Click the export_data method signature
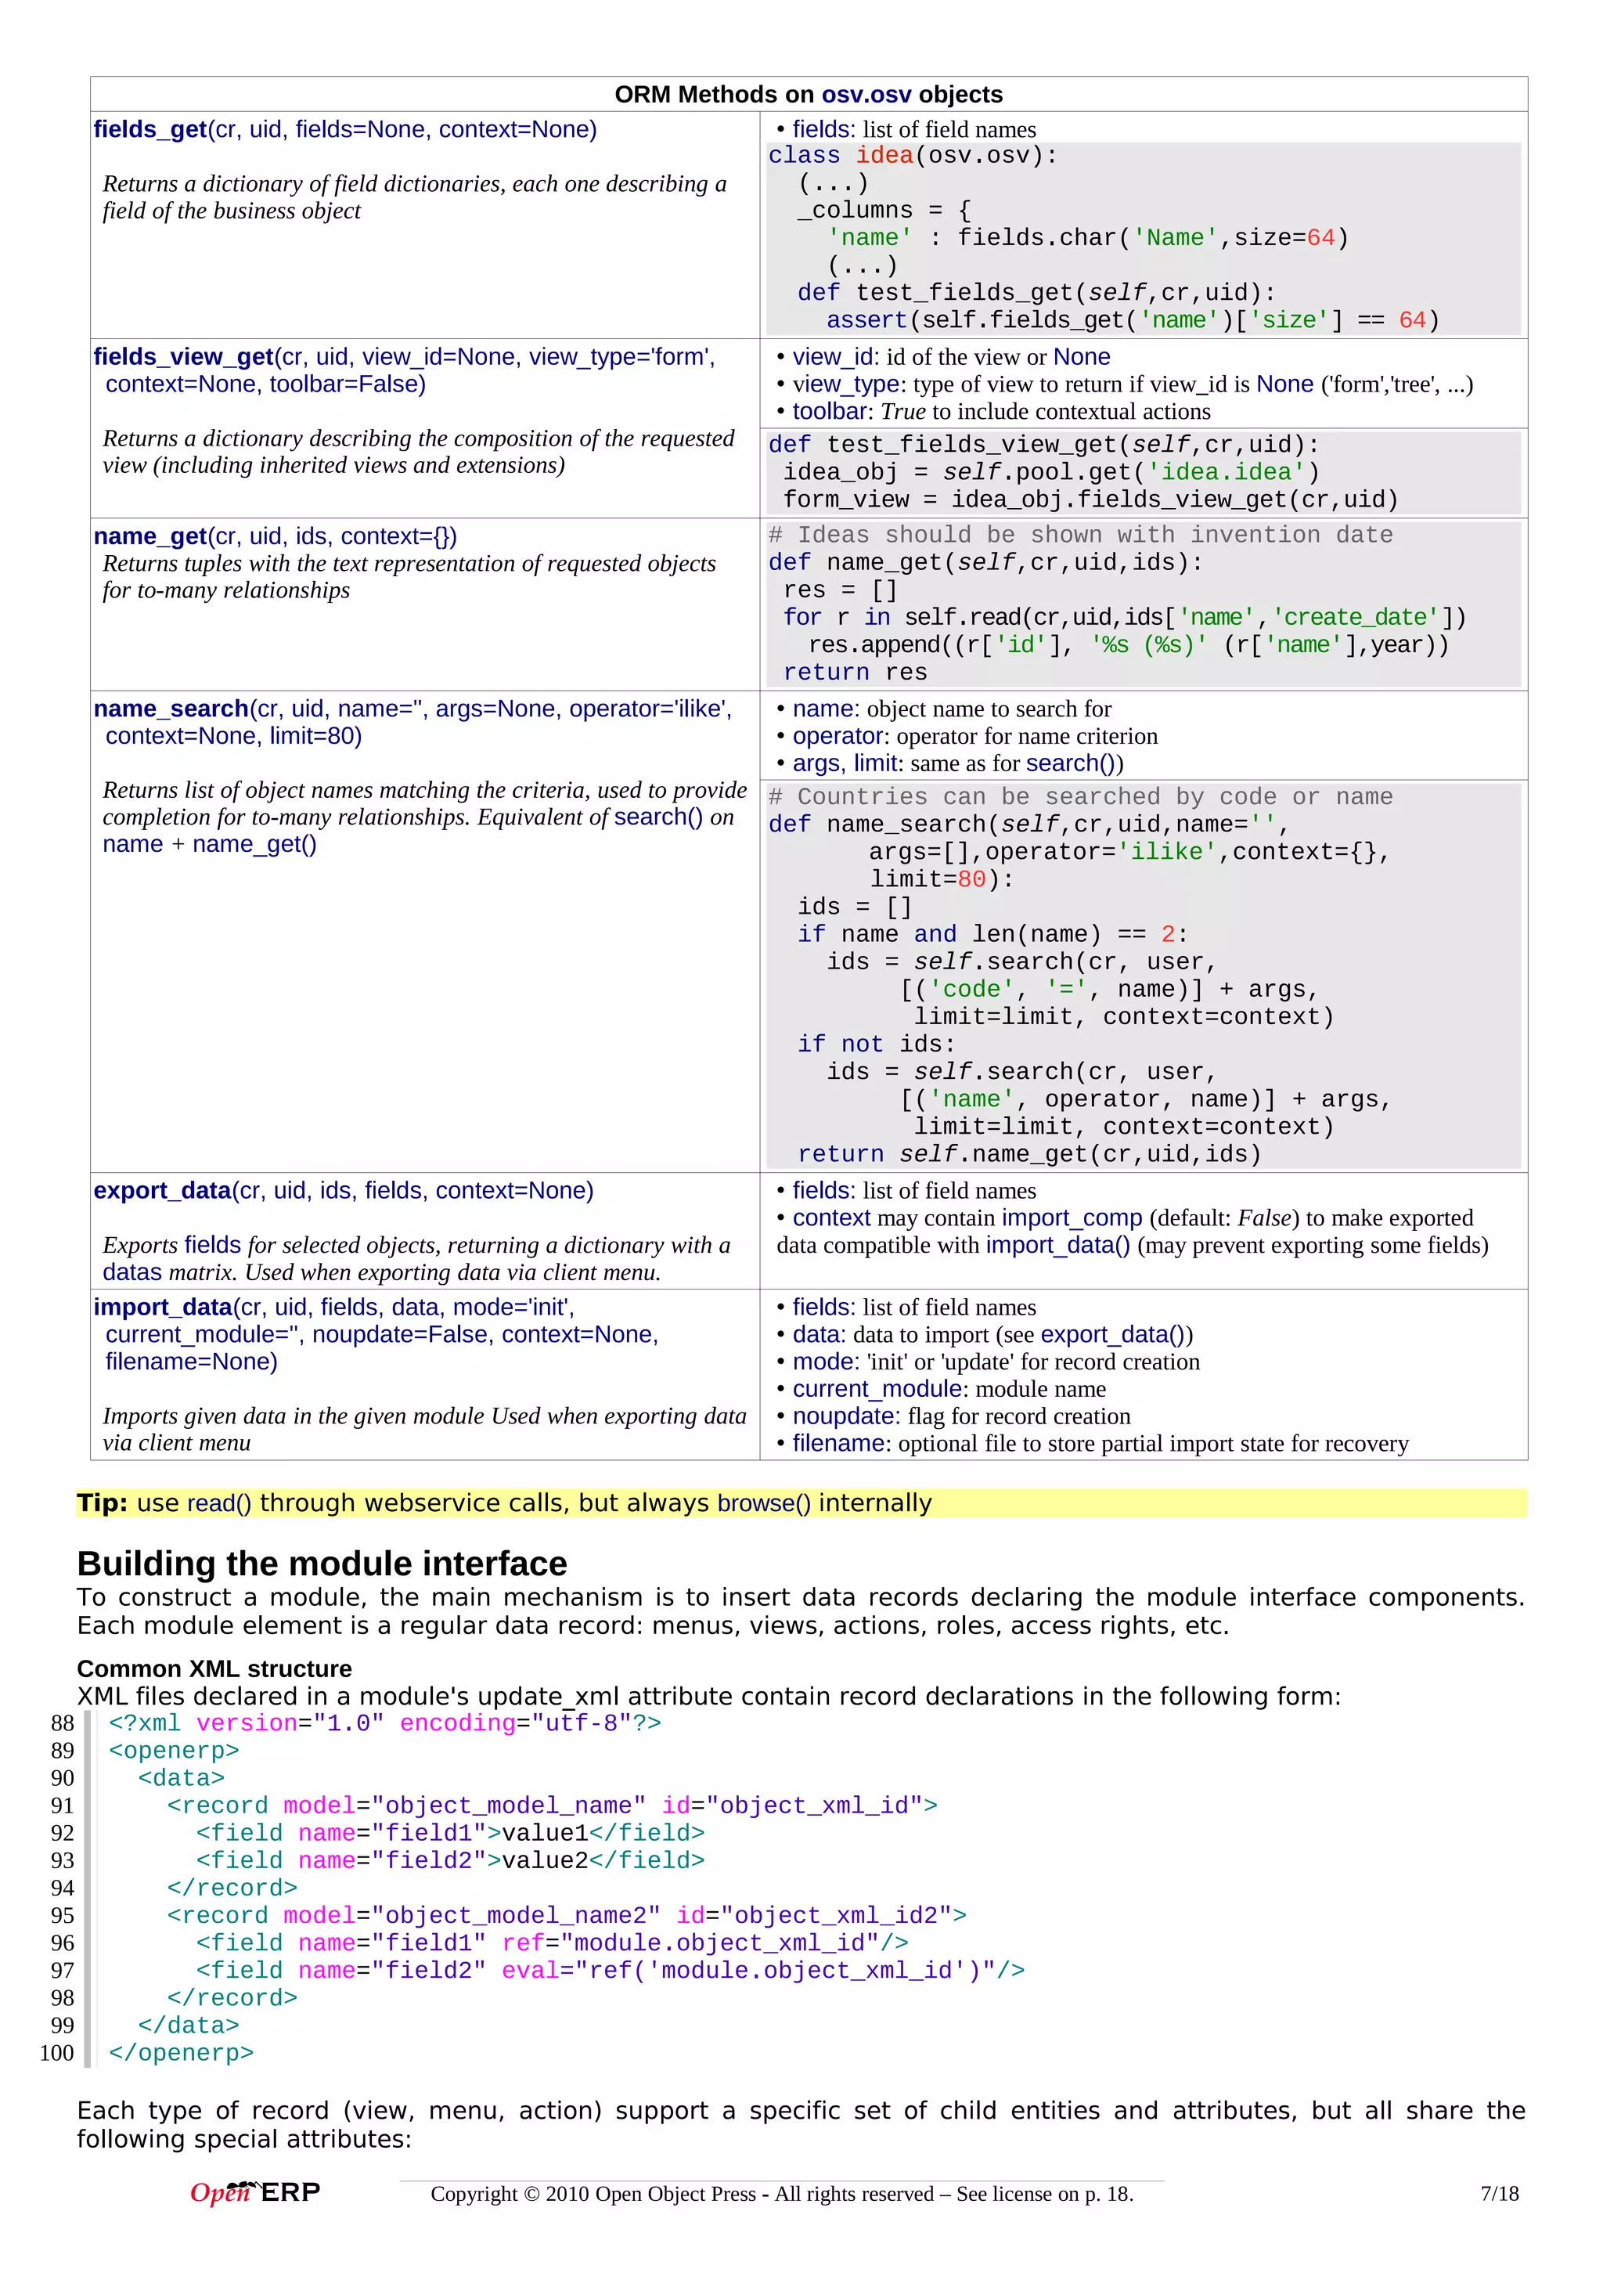Screen dimensions: 1603x2269 (344, 1191)
